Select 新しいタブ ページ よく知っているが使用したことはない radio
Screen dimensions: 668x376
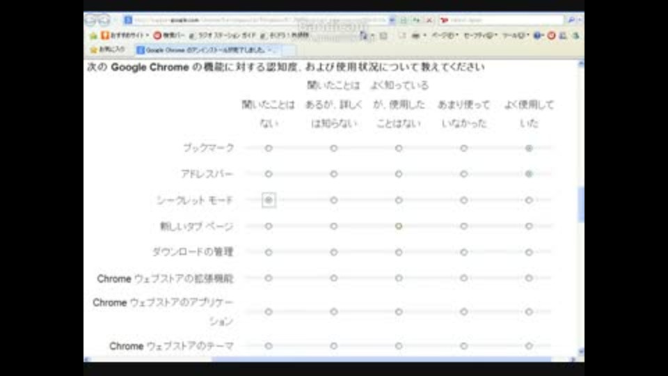[x=398, y=226]
